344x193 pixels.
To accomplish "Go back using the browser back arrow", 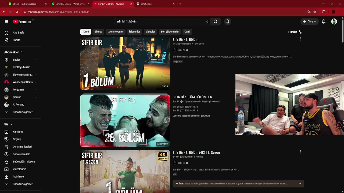I will pos(4,12).
